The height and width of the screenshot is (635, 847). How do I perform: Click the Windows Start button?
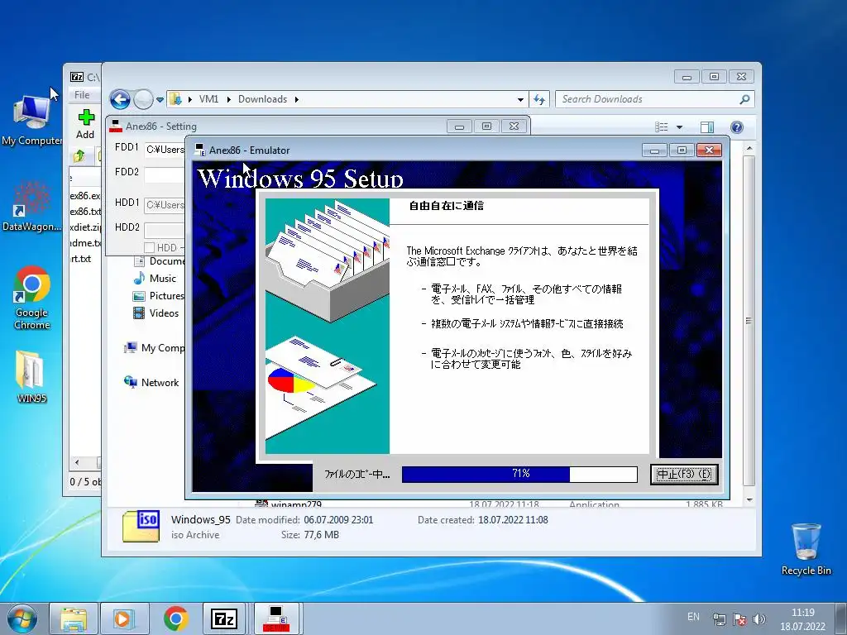[x=22, y=618]
